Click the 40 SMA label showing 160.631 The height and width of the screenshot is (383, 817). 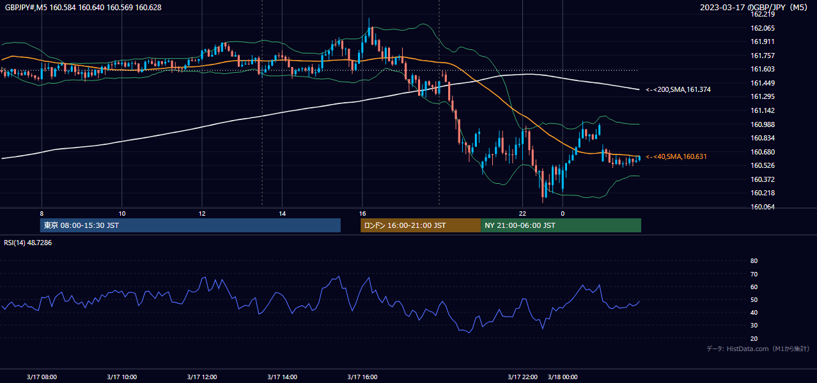click(676, 156)
